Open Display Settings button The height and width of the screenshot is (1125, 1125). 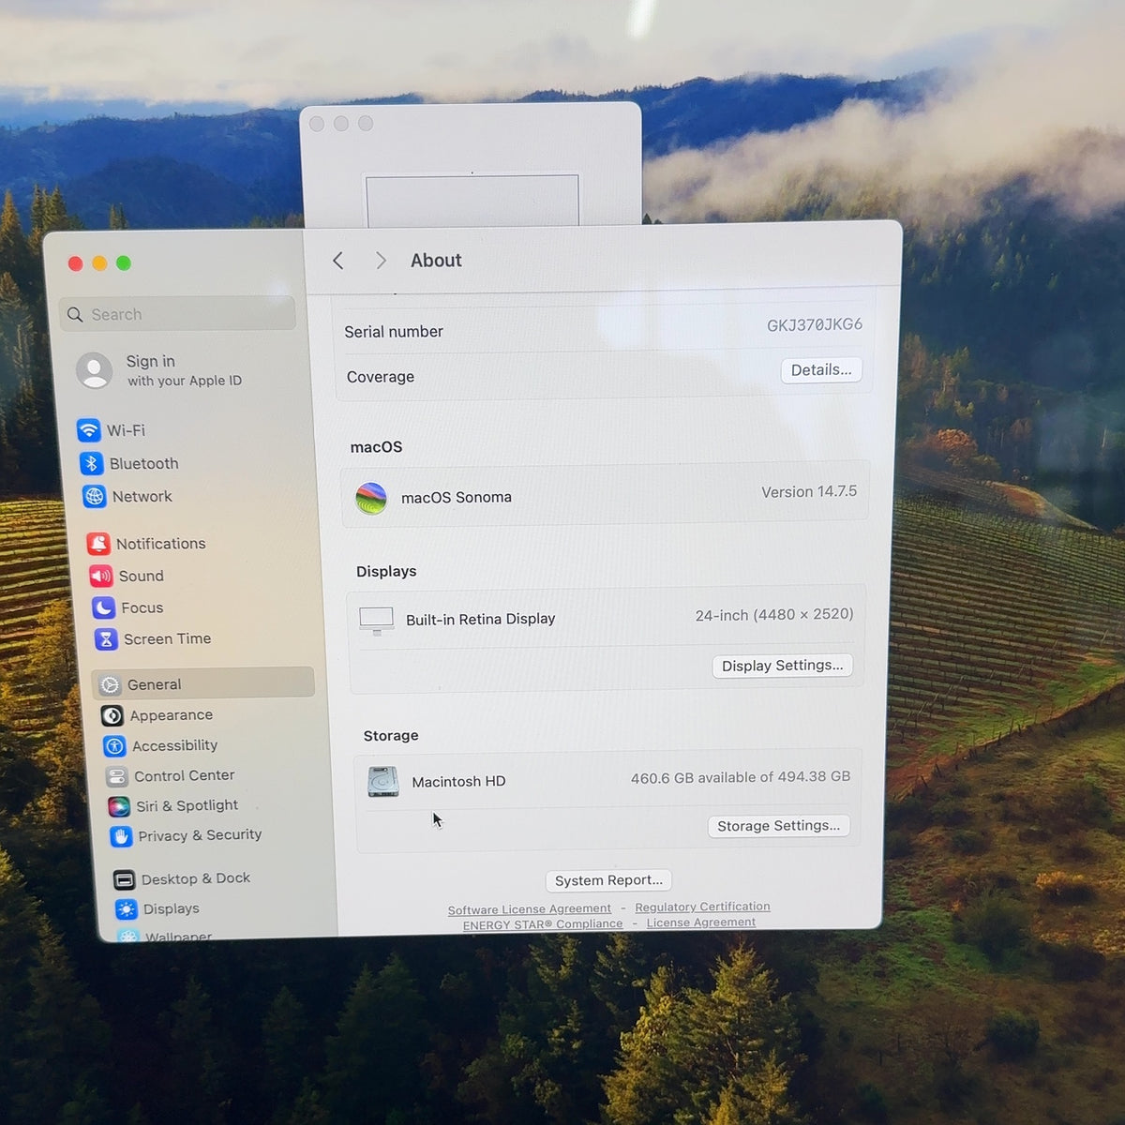pos(783,666)
